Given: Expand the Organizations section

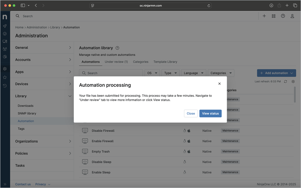Looking at the screenshot, I should [43, 141].
